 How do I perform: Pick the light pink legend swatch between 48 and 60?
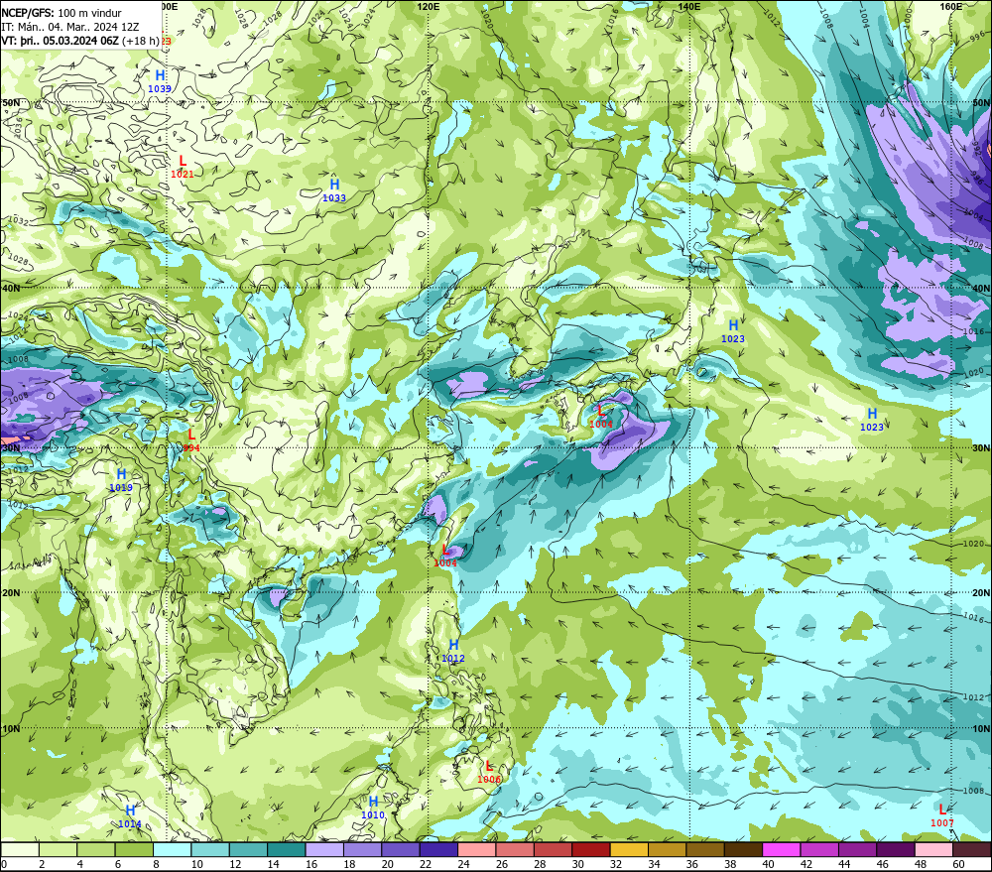(x=933, y=849)
